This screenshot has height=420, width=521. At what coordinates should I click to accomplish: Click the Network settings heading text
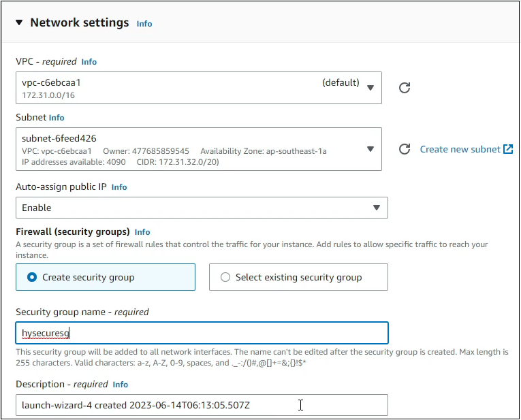pos(80,23)
